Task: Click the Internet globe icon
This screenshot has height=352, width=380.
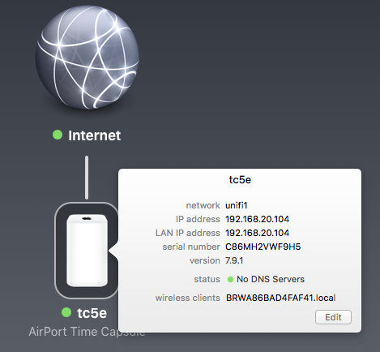Action: (87, 58)
